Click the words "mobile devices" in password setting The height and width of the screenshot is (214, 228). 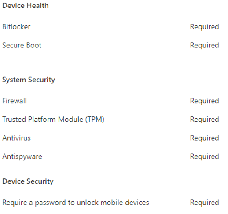click(125, 203)
